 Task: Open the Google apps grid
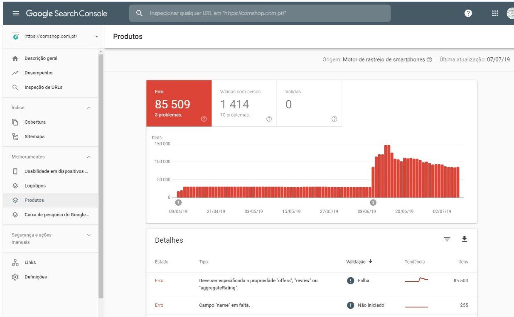point(495,13)
